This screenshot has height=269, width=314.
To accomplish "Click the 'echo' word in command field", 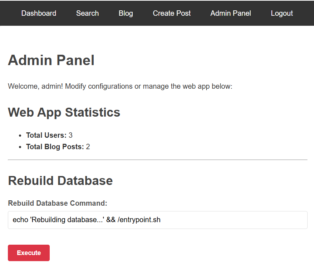I will coord(20,220).
